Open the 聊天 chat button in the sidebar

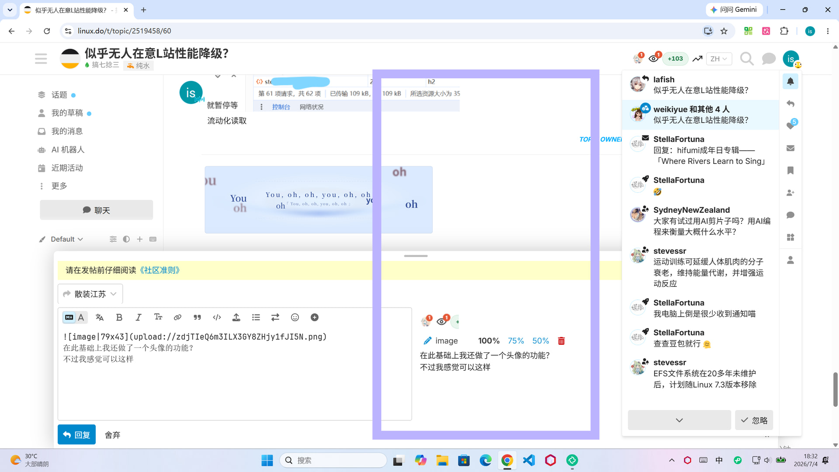[x=97, y=210]
